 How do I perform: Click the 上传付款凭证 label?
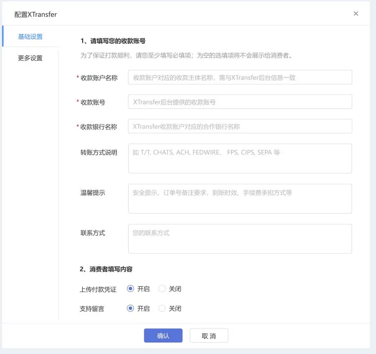click(98, 289)
